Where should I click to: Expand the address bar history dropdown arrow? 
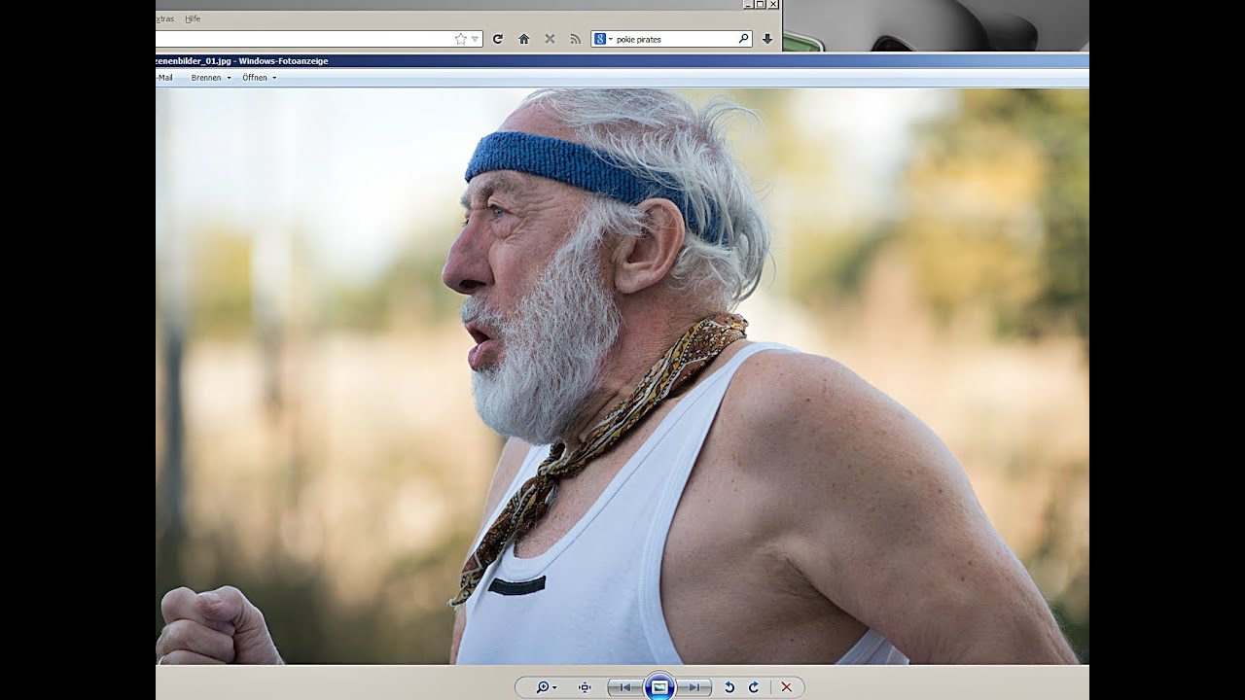coord(475,39)
